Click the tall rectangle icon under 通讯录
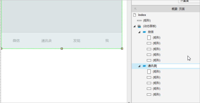 (x=149, y=72)
